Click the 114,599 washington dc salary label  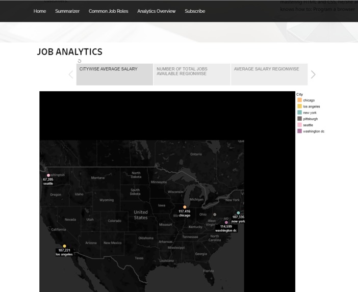(226, 228)
